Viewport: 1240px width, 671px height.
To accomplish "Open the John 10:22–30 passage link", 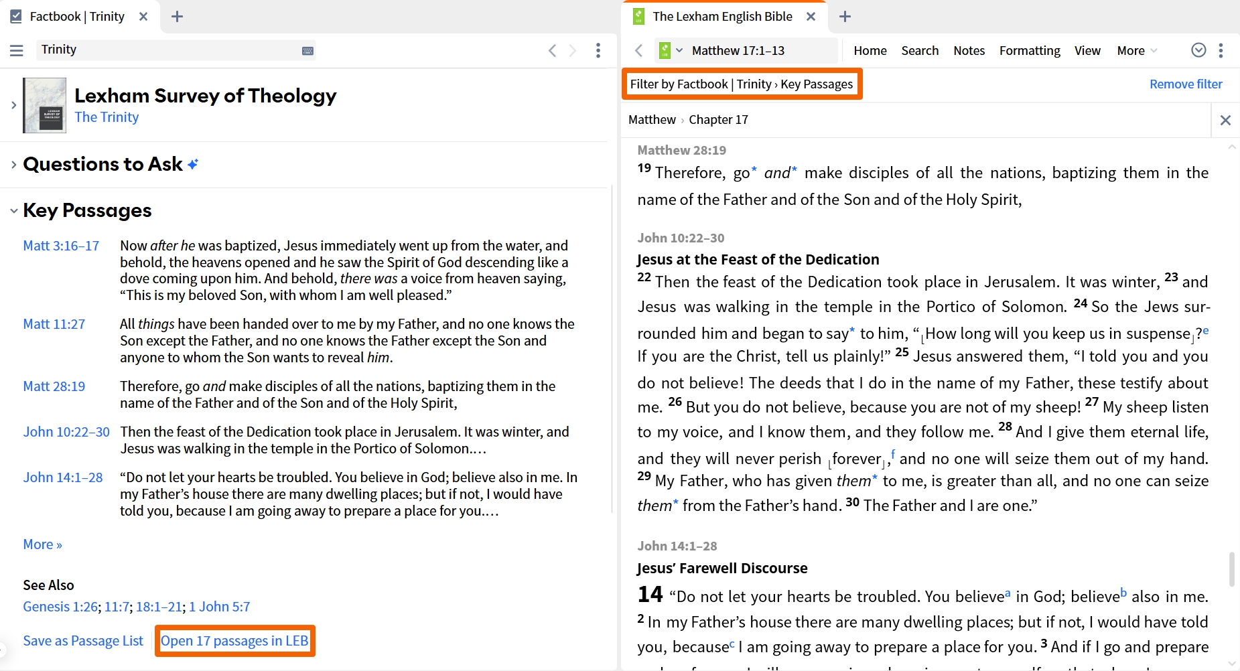I will 66,432.
